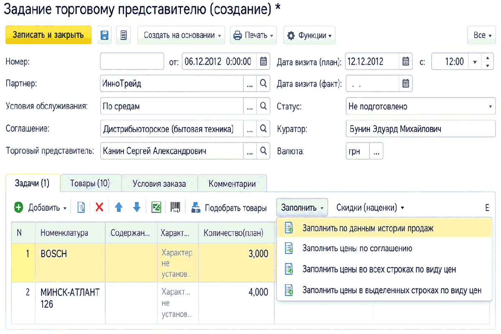Open the Заполнить dropdown menu
This screenshot has height=334, width=501.
[x=302, y=207]
